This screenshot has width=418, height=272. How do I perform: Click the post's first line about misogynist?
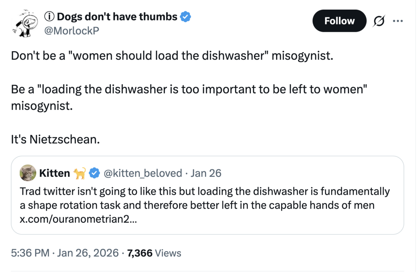172,56
